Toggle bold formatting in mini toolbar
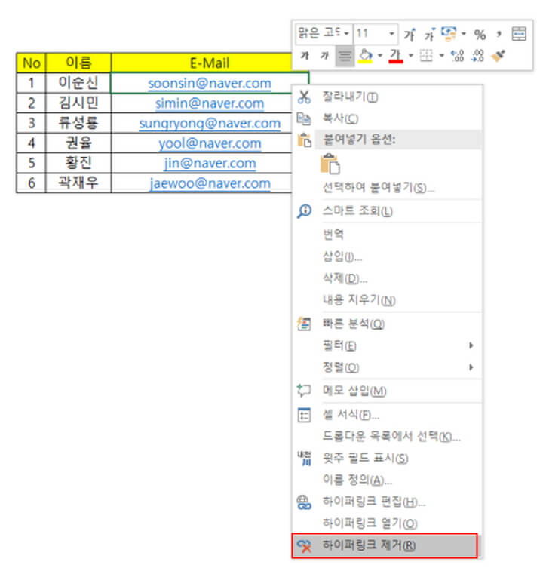This screenshot has width=543, height=571. (305, 56)
